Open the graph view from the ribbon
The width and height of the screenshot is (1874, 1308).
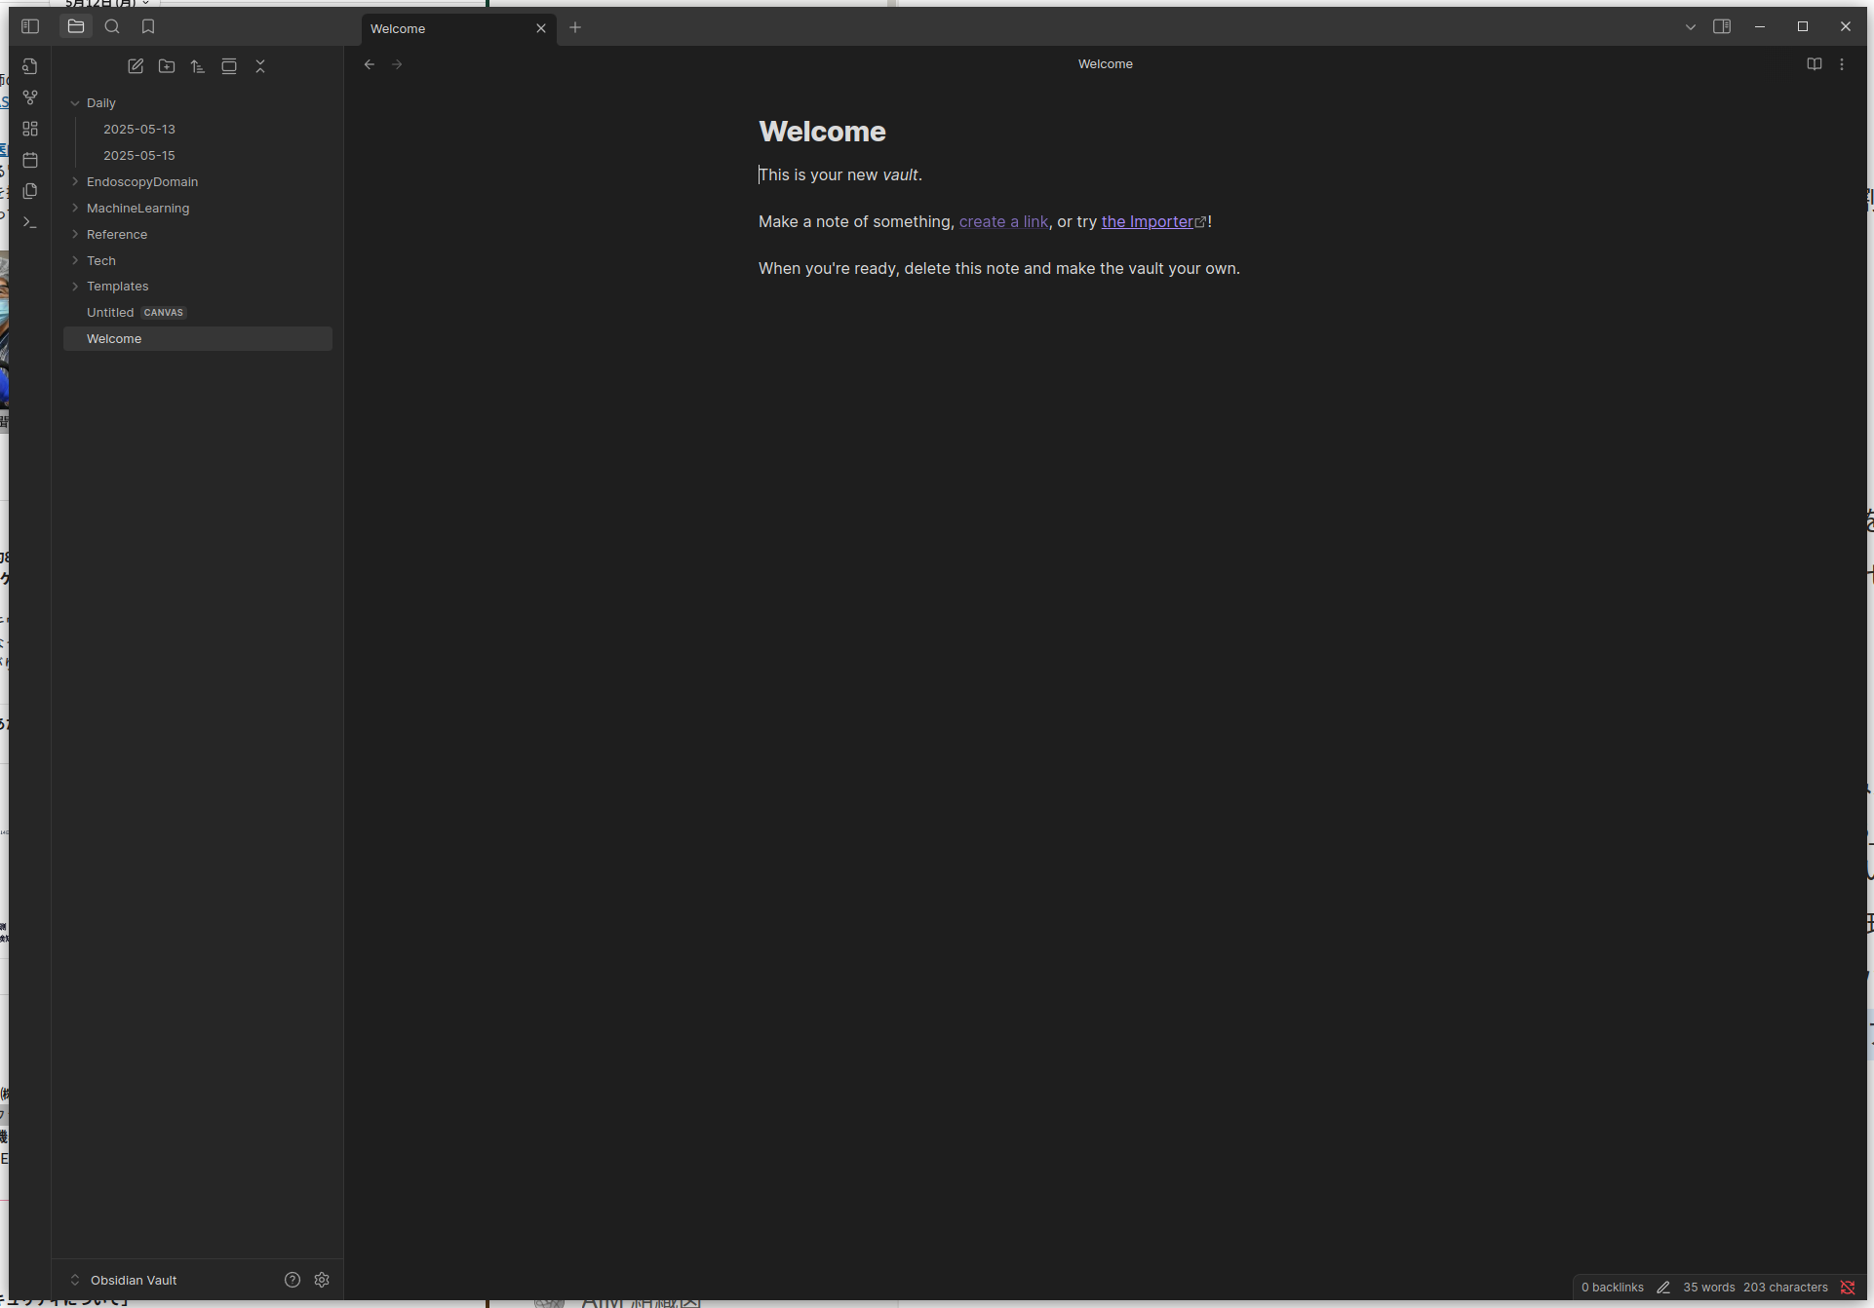(30, 97)
